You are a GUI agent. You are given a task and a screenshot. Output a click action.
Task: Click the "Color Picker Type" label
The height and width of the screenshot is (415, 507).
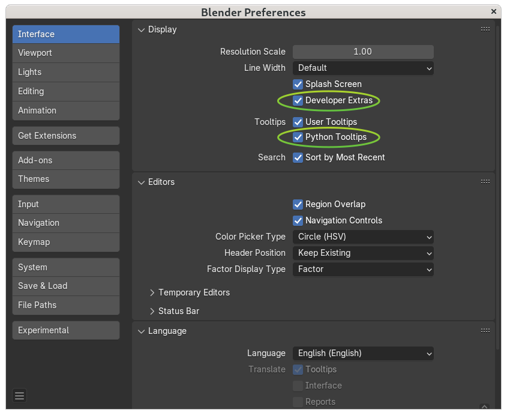[251, 237]
